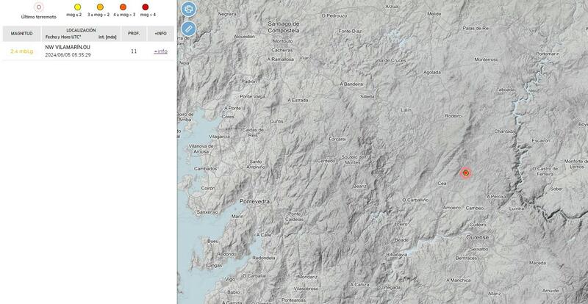Sort by the MAGNITUD column header
The width and height of the screenshot is (588, 304).
(x=22, y=33)
